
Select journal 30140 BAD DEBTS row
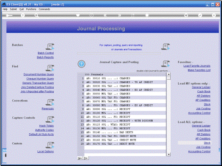point(125,132)
